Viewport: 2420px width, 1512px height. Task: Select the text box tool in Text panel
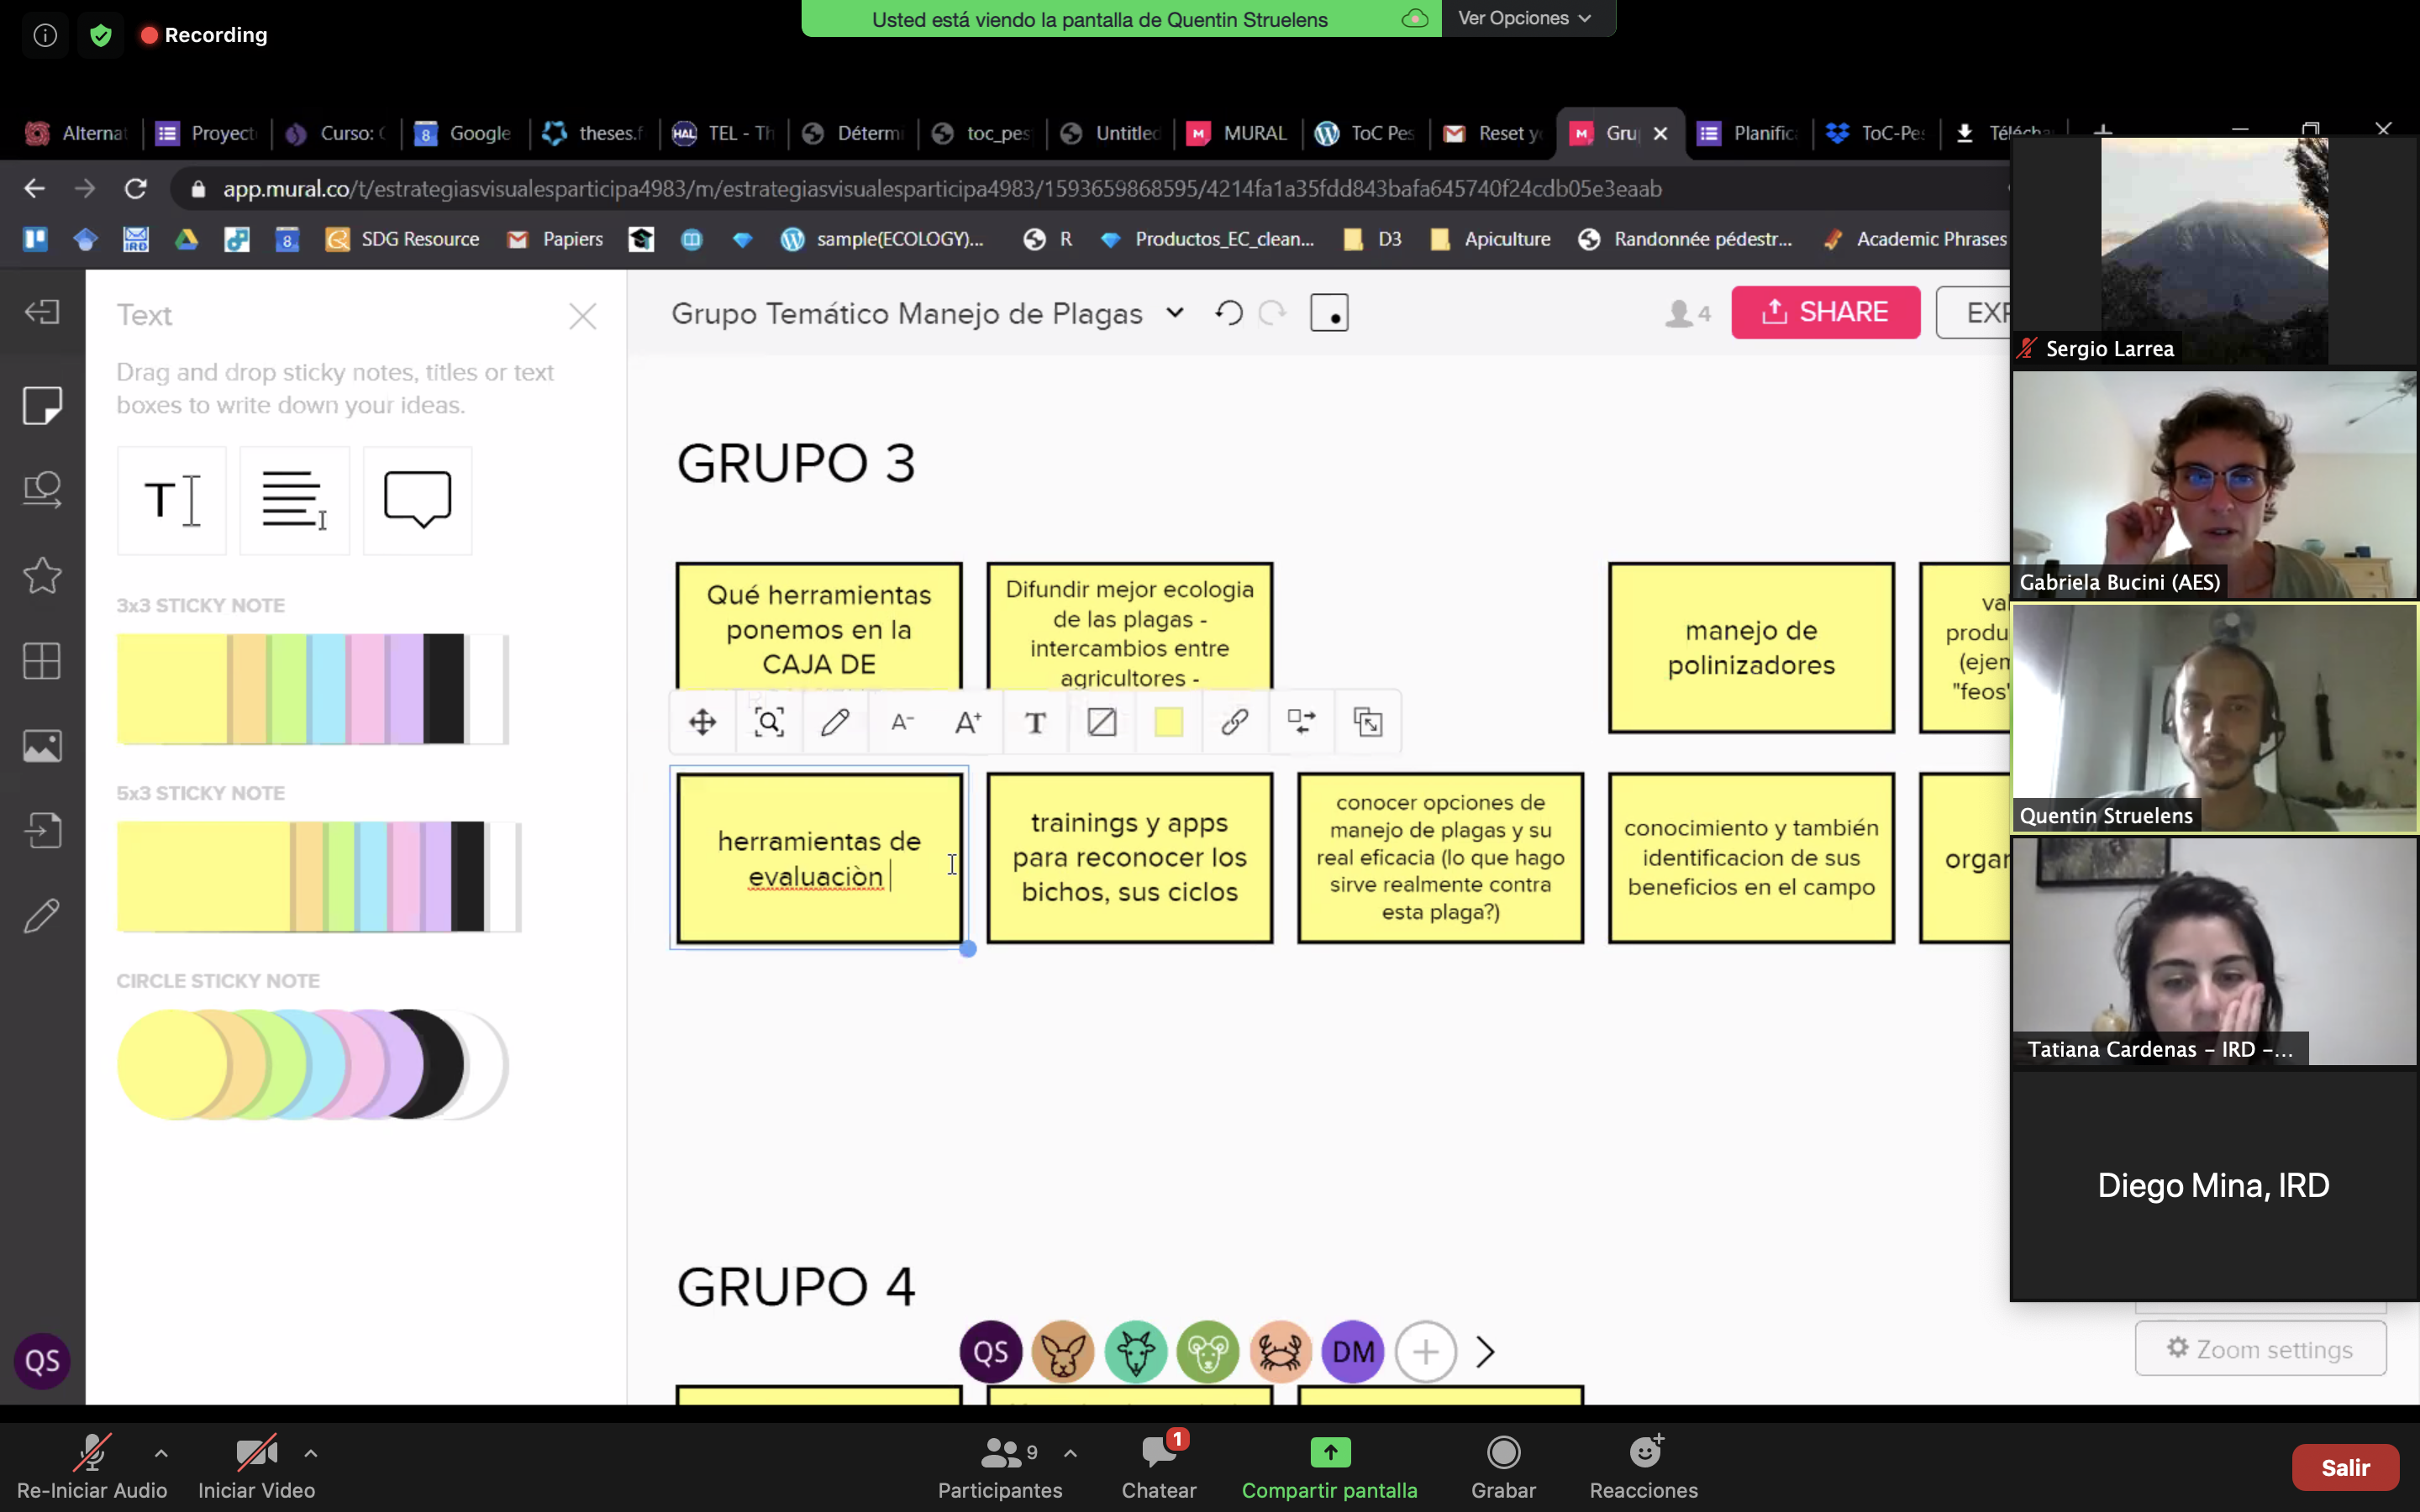(294, 500)
